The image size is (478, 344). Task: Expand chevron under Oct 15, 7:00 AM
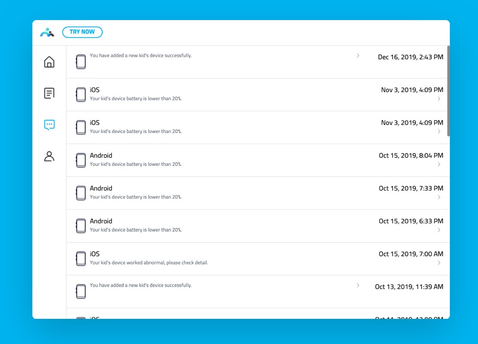(x=439, y=263)
